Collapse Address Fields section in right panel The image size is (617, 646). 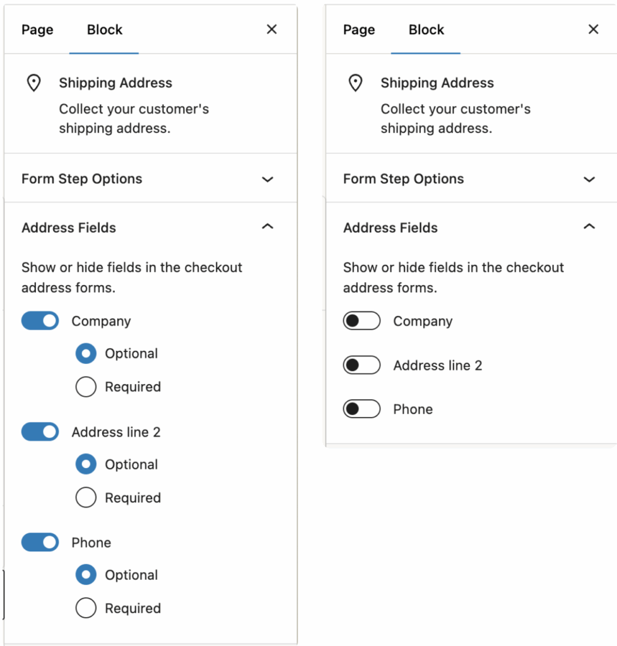pyautogui.click(x=589, y=227)
